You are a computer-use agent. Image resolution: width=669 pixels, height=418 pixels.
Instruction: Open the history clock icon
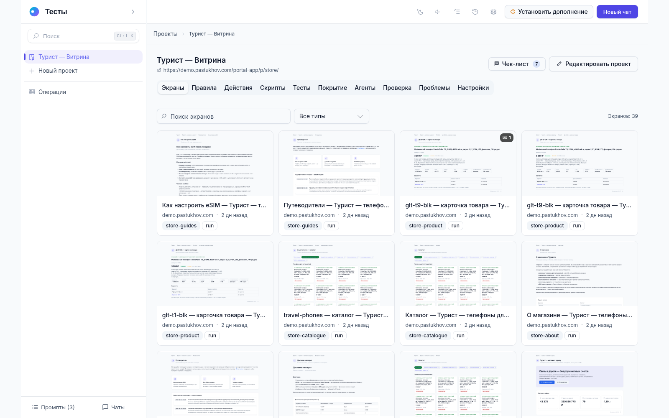(475, 12)
